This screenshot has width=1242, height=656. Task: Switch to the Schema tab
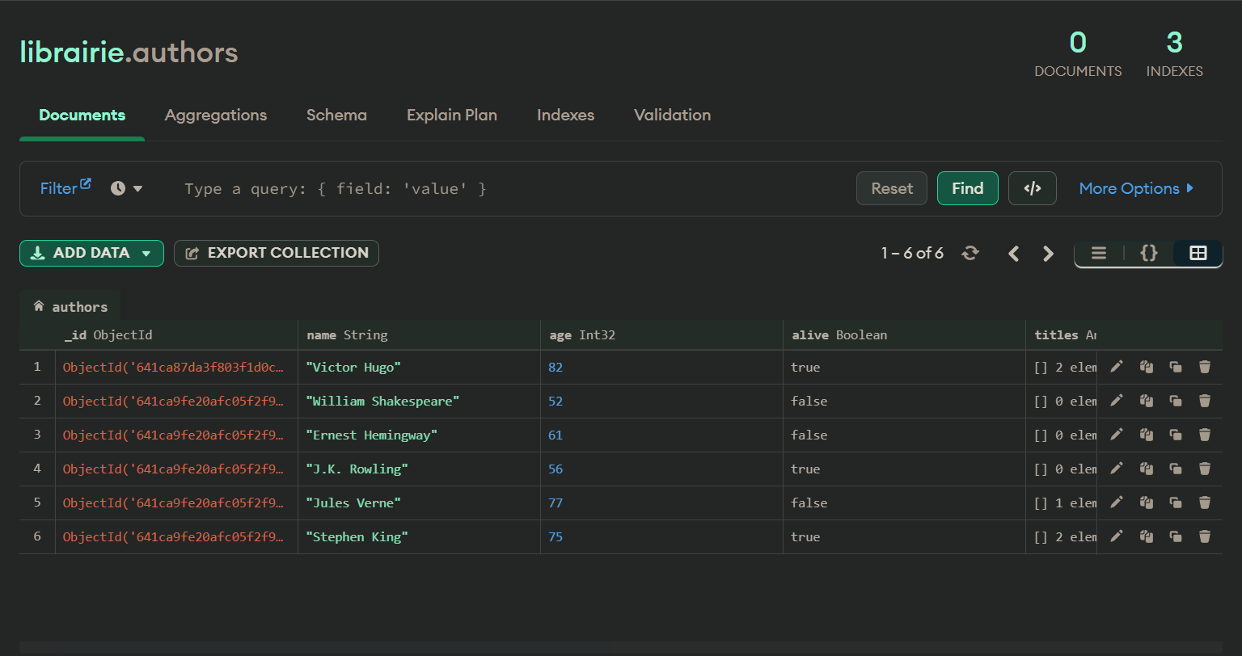(336, 115)
